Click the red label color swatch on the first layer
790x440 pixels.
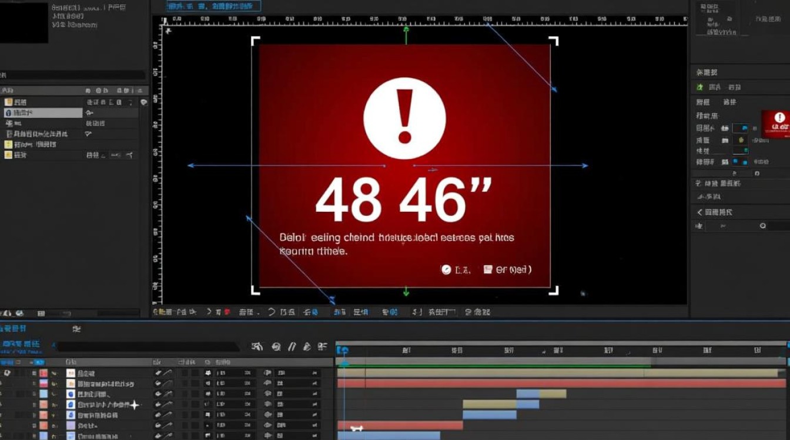43,373
